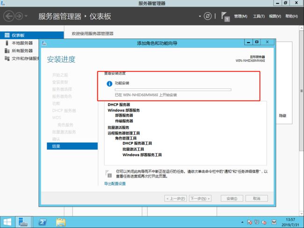Viewport: 304px width, 228px height.
Task: Open the 管理(M) menu
Action: click(x=240, y=16)
